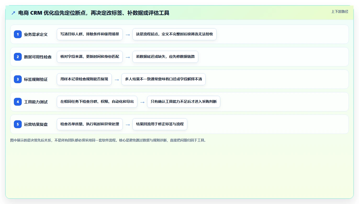This screenshot has width=359, height=204.
Task: Select step number badge 5
Action: click(x=18, y=124)
